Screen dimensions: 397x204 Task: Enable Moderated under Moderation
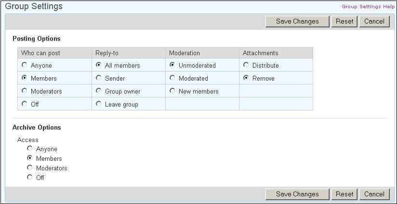tap(172, 78)
